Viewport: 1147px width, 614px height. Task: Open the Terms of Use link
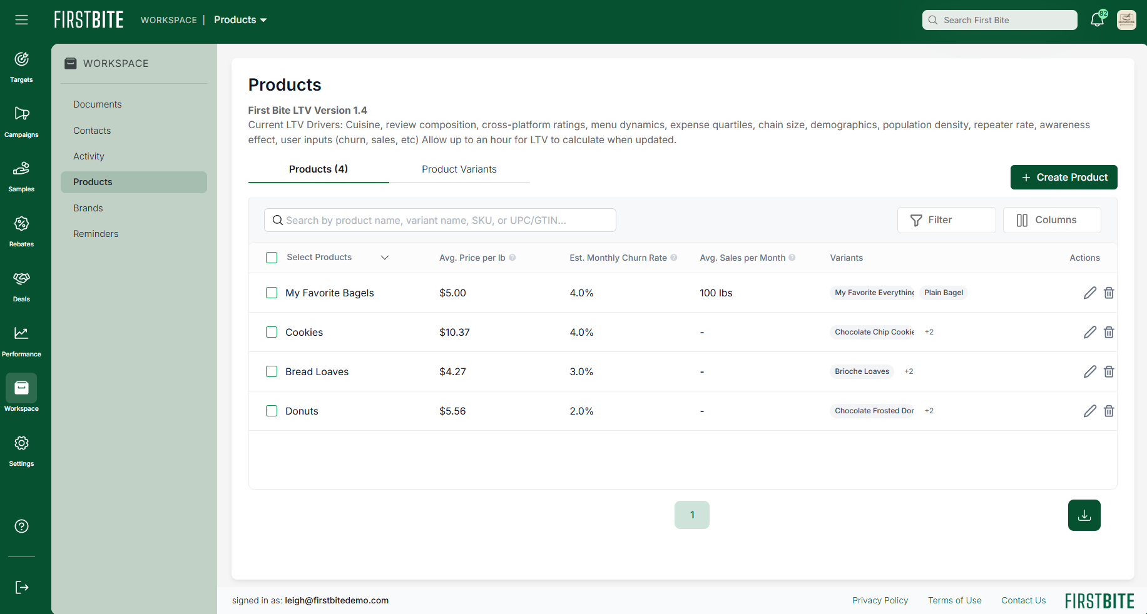click(x=954, y=600)
